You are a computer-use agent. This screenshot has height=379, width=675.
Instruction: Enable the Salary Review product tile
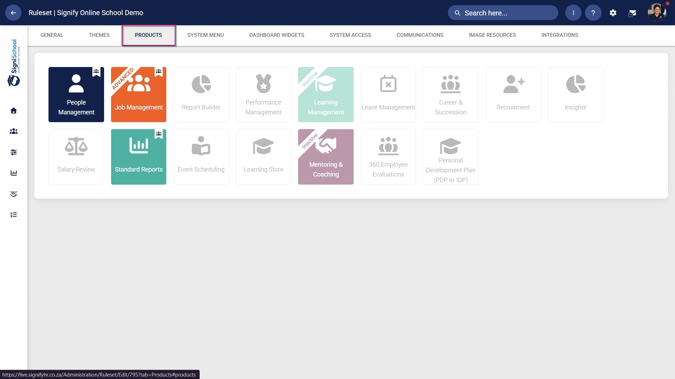click(76, 157)
